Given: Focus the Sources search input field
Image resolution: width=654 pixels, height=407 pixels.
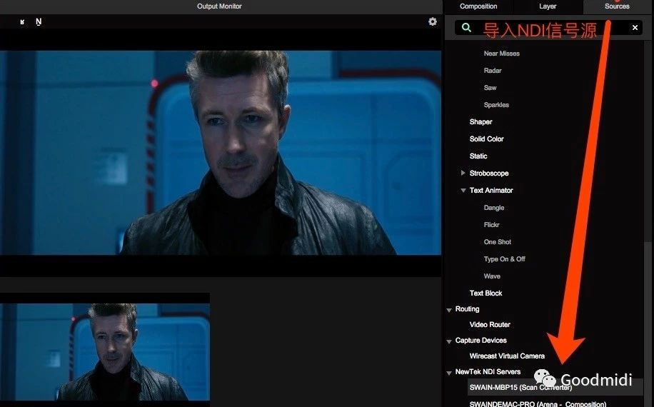Looking at the screenshot, I should (x=548, y=28).
